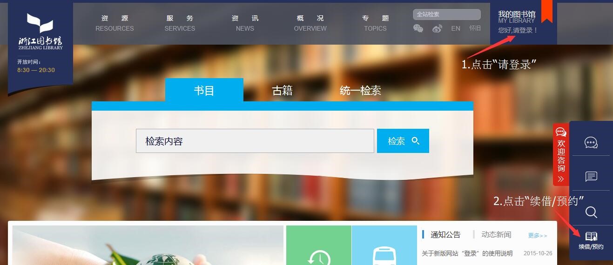613x265 pixels.
Task: Click the green clock history tile
Action: click(x=319, y=245)
